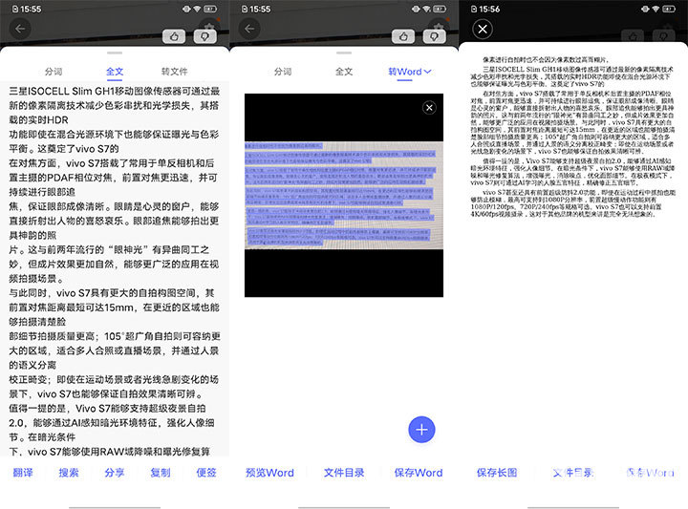Tap text line 在对焦方面，vivo S7搭载了
Viewport: 688px width, 509px height.
[112, 163]
